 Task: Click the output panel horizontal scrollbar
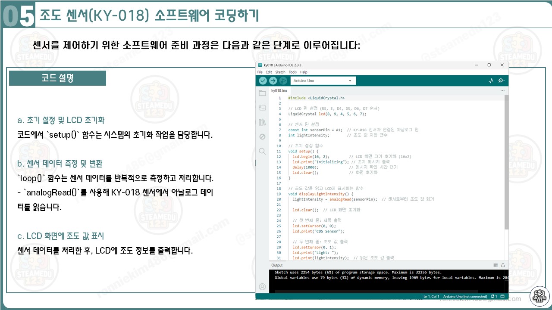point(376,291)
